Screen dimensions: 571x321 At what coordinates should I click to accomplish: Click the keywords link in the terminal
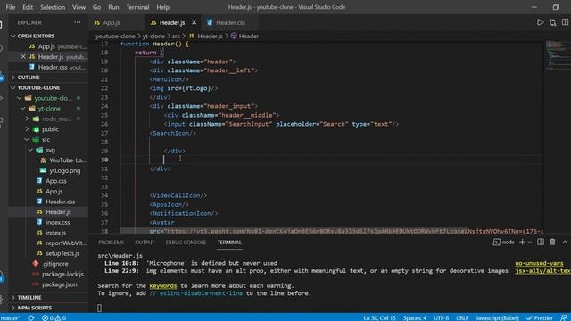[162, 285]
